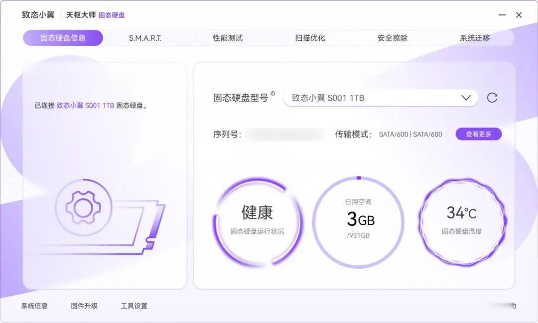
Task: Open 固件升级 at the bottom
Action: click(x=84, y=306)
